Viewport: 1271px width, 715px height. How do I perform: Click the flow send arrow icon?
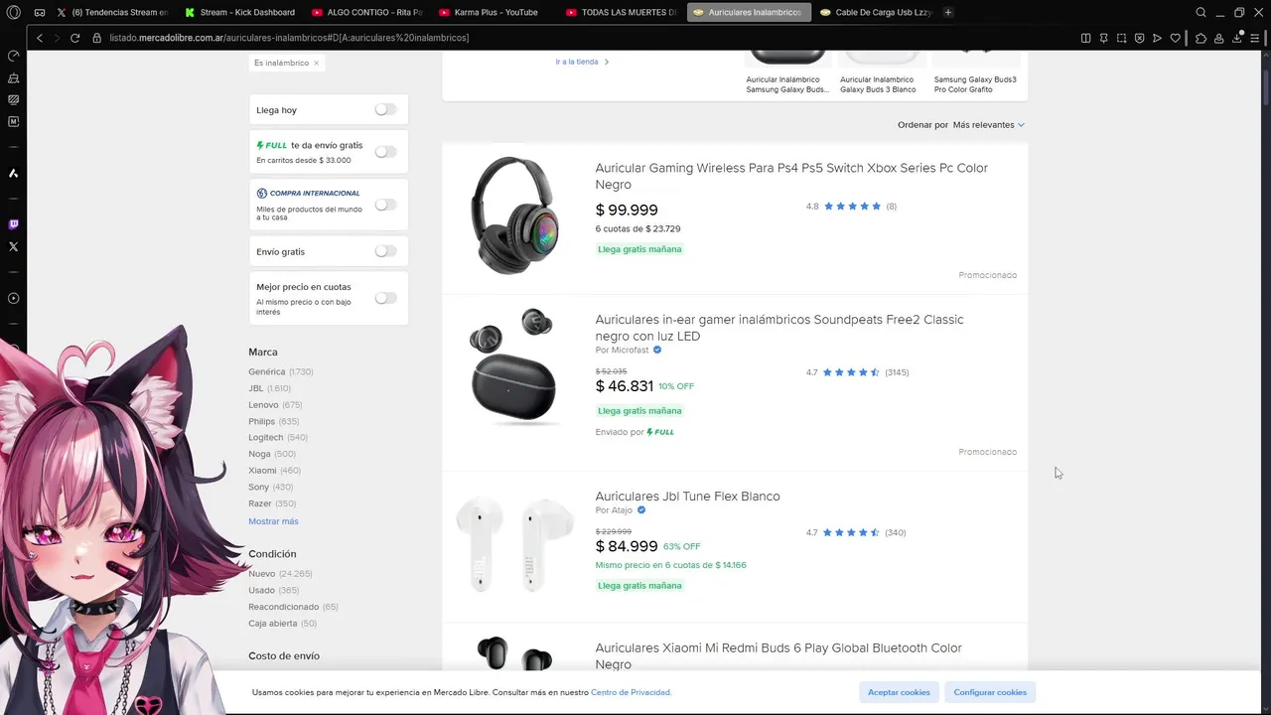[x=1157, y=38]
